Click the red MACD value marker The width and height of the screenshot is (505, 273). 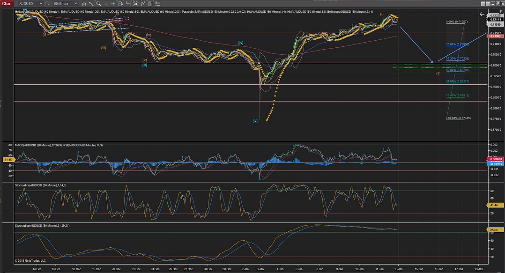496,159
